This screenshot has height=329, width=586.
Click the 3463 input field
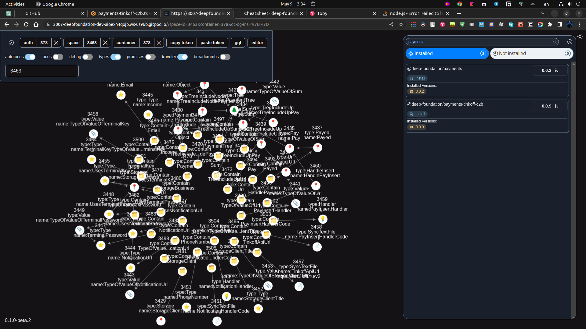pyautogui.click(x=42, y=71)
